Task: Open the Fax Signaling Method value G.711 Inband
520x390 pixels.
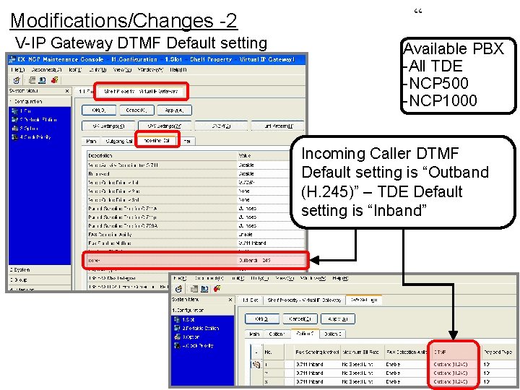Action: pos(271,243)
